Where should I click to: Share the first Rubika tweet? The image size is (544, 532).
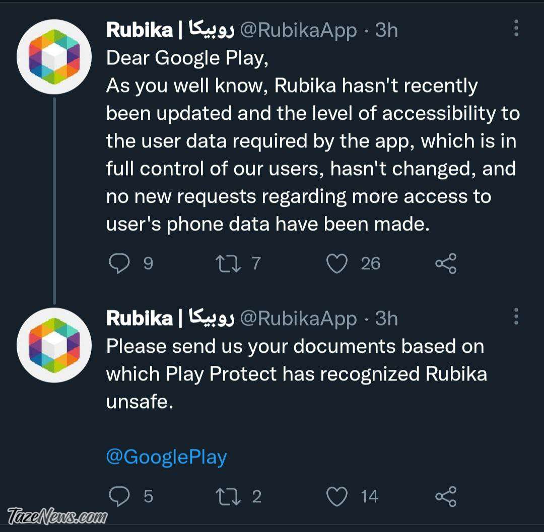click(x=446, y=263)
